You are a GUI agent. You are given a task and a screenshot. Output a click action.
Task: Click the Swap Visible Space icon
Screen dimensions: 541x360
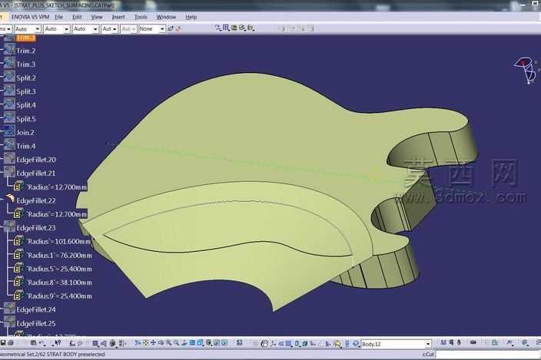click(224, 343)
